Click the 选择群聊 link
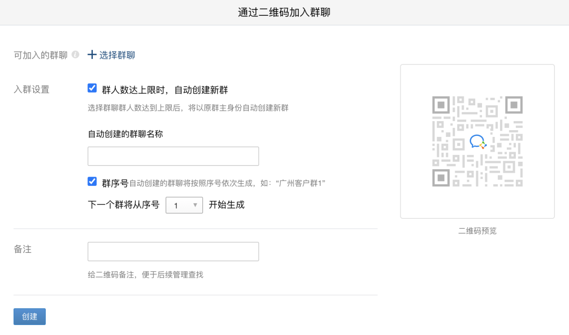This screenshot has height=335, width=569. (117, 55)
